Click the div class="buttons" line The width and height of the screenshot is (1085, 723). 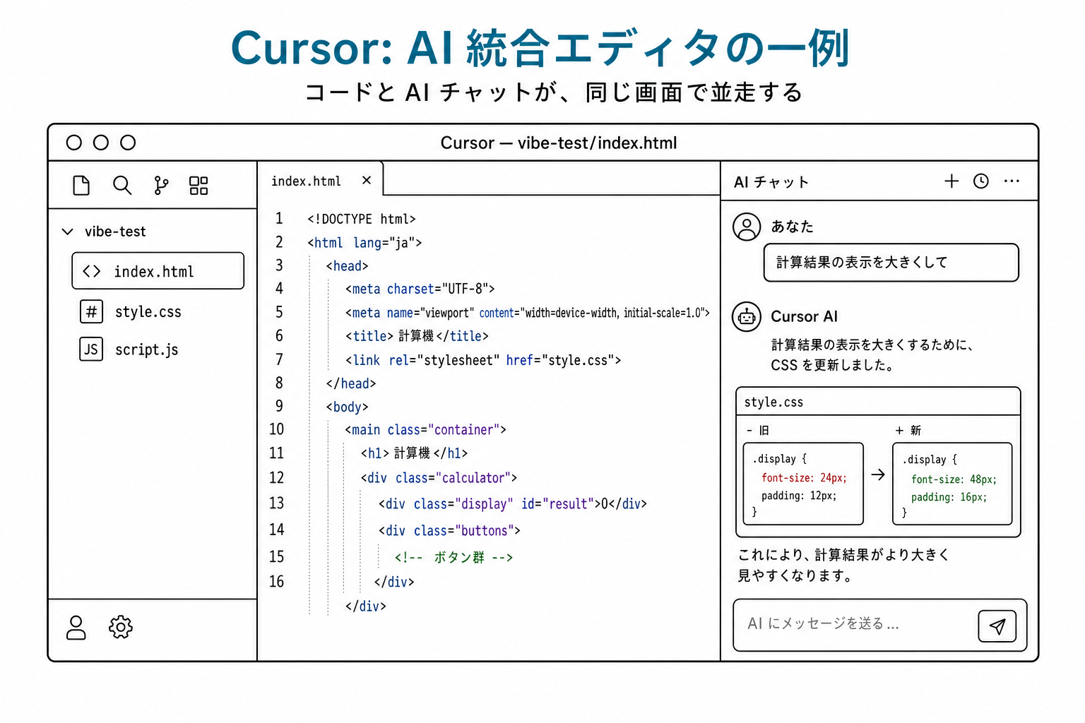(x=449, y=530)
